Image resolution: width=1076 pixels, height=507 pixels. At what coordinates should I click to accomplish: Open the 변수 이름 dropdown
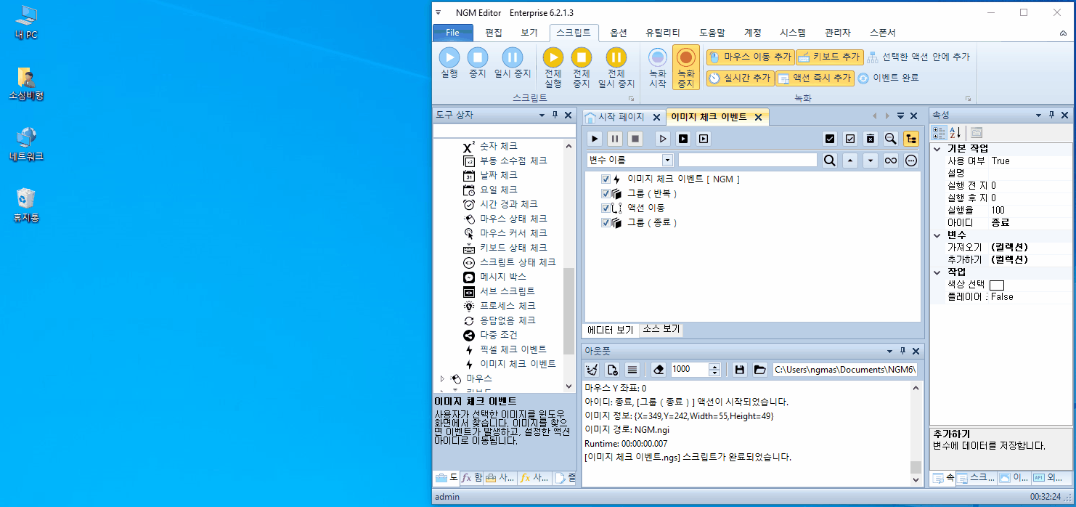667,160
